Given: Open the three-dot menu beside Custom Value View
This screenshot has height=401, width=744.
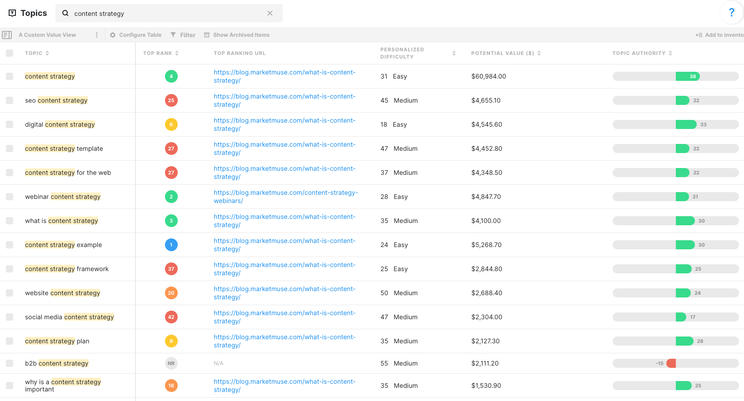Looking at the screenshot, I should 97,35.
